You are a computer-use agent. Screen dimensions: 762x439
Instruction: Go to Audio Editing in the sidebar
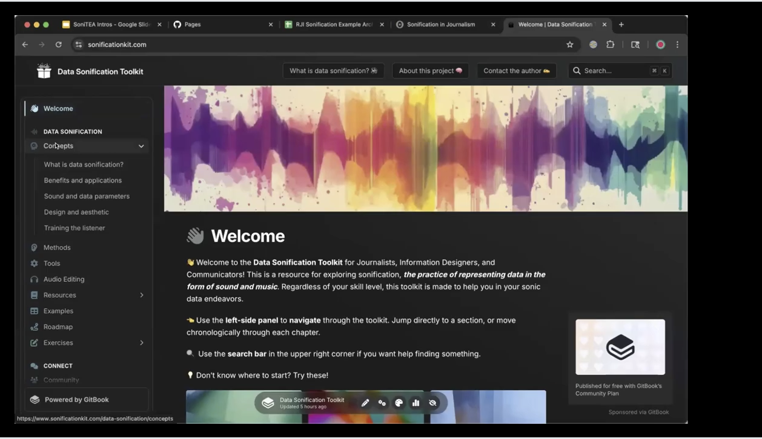(64, 279)
